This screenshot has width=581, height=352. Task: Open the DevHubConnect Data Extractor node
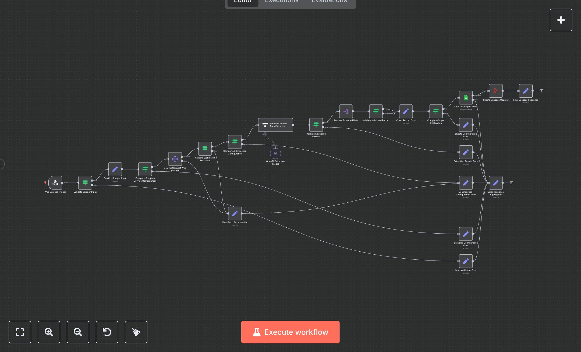pyautogui.click(x=275, y=125)
